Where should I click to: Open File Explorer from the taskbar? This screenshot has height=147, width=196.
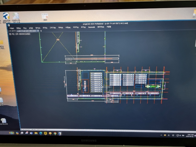pos(36,133)
